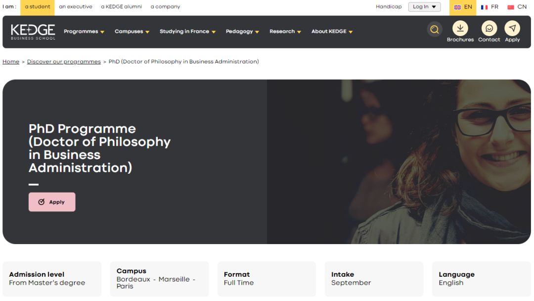Click the Apply paper plane icon
The height and width of the screenshot is (301, 534).
coord(512,28)
